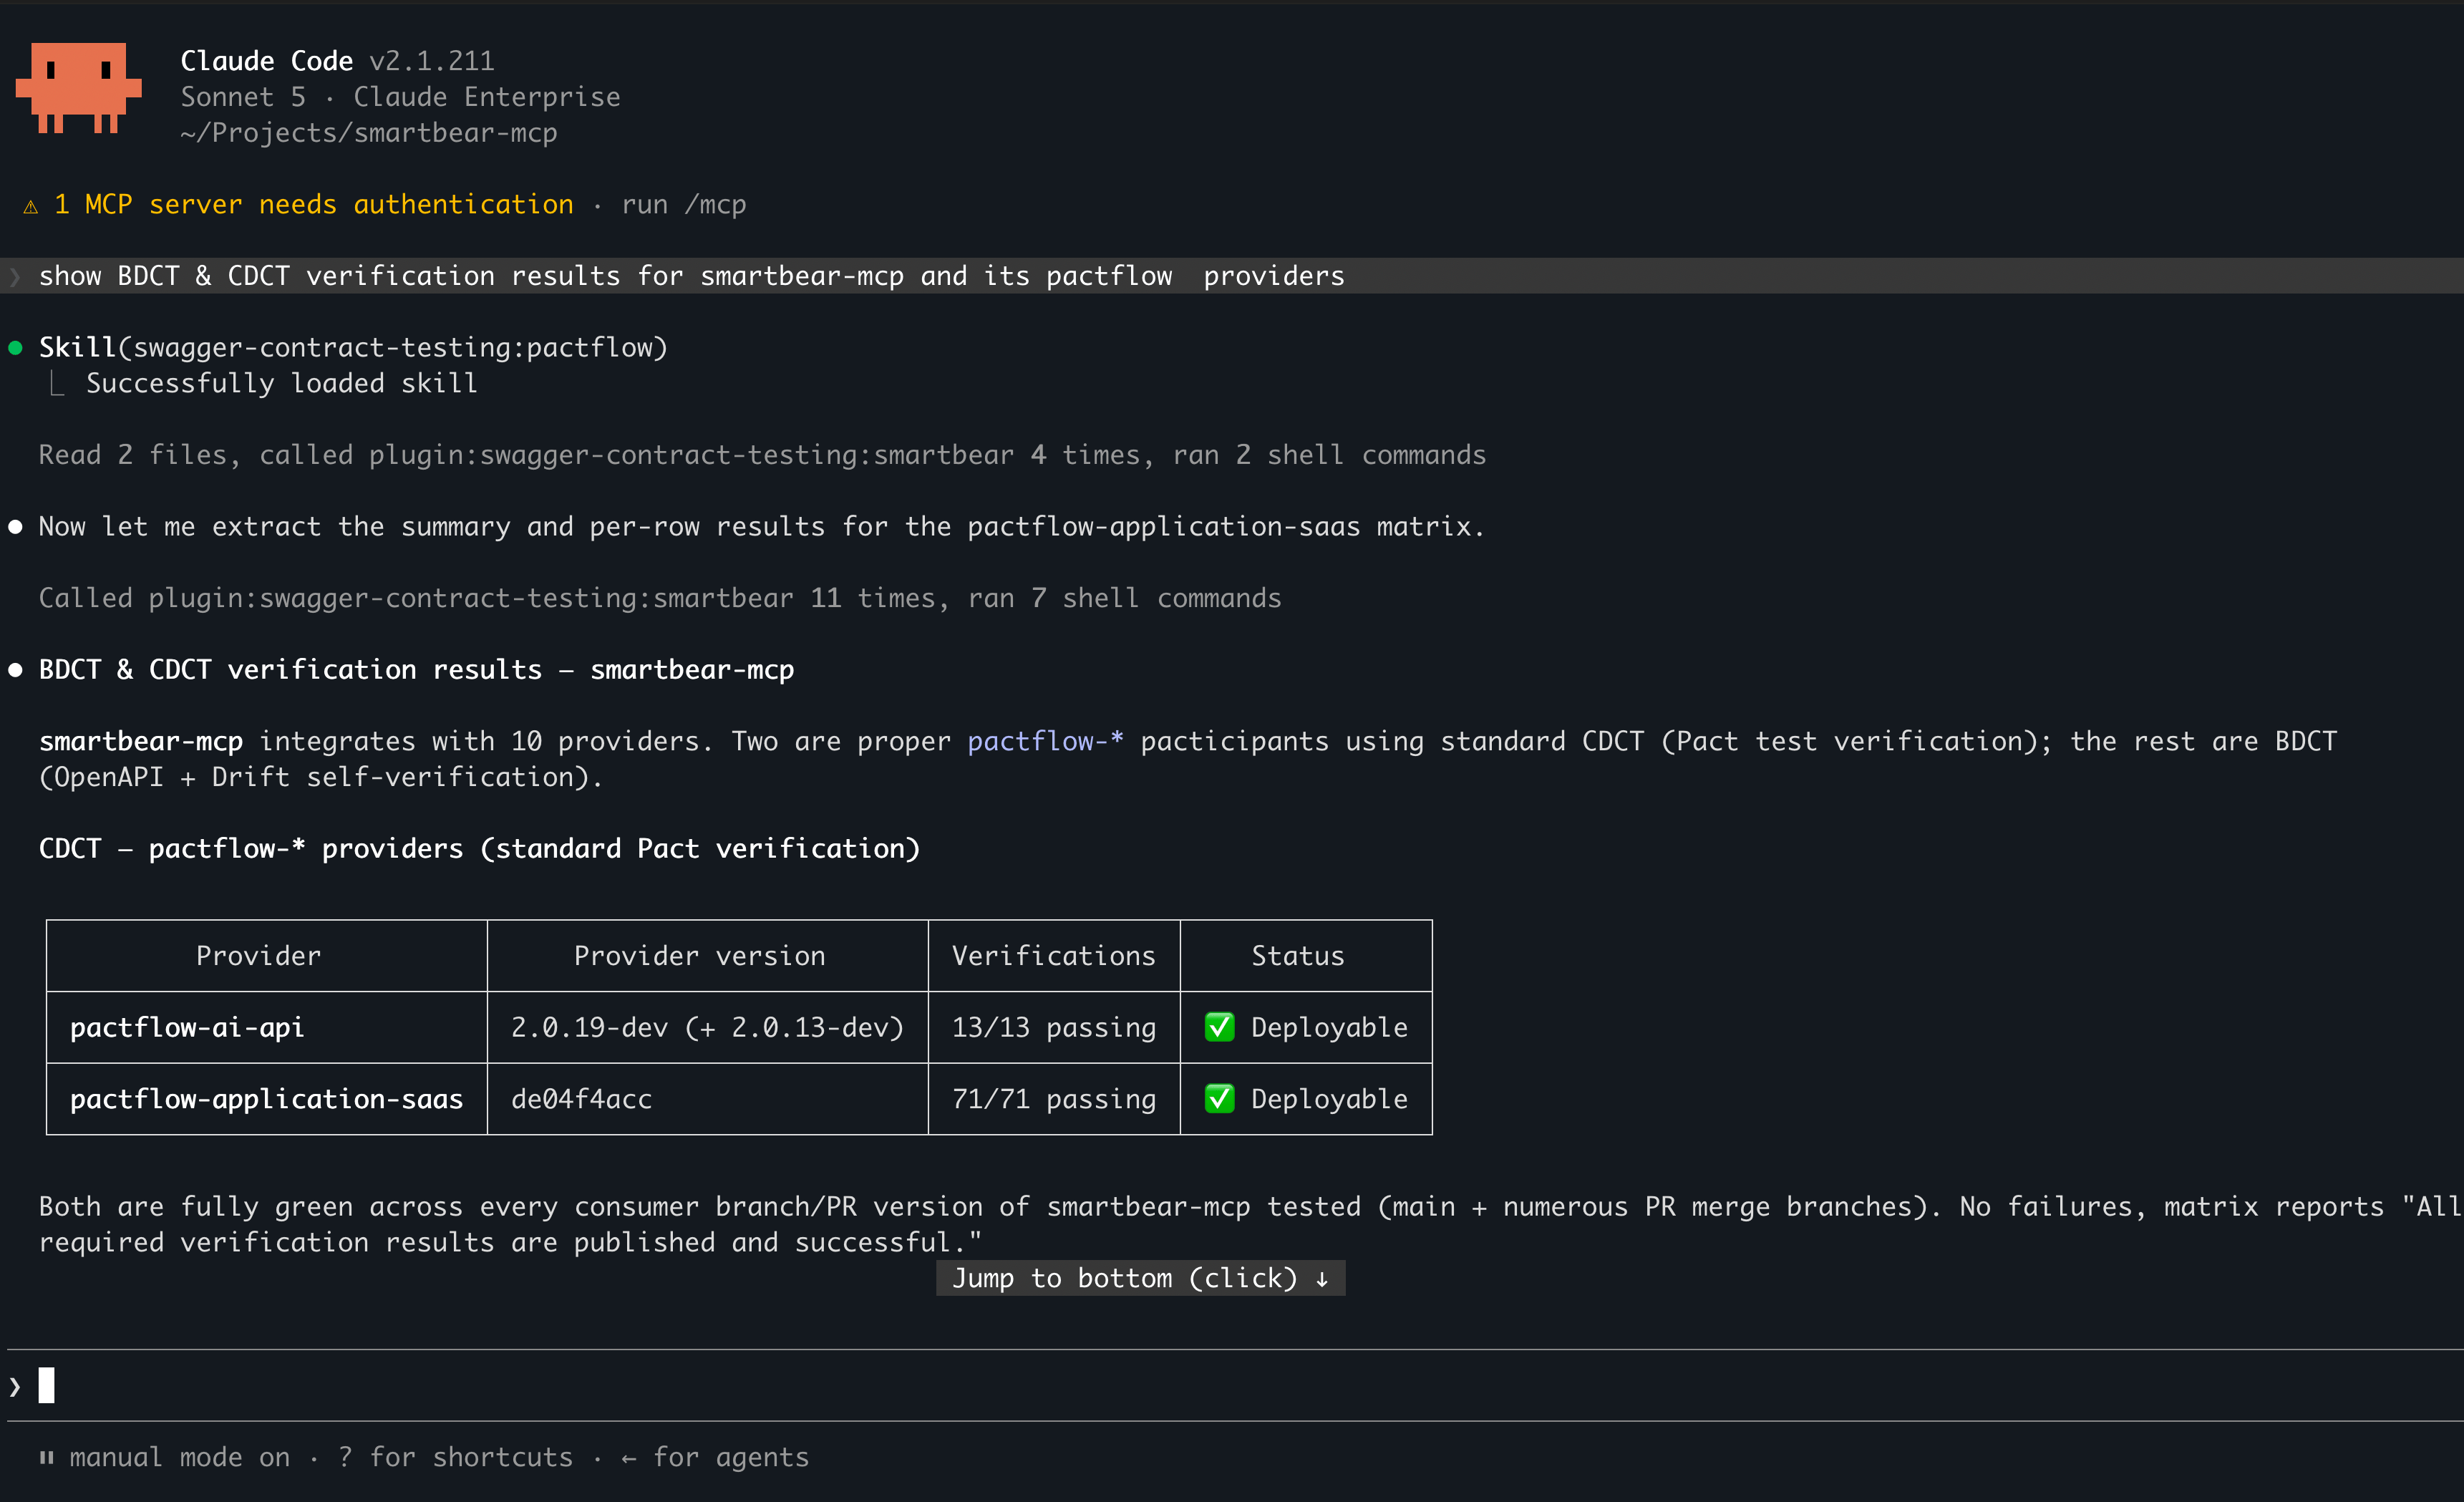
Task: Click the Skill(swagger-contract-testing:pactflow) line
Action: pyautogui.click(x=353, y=348)
